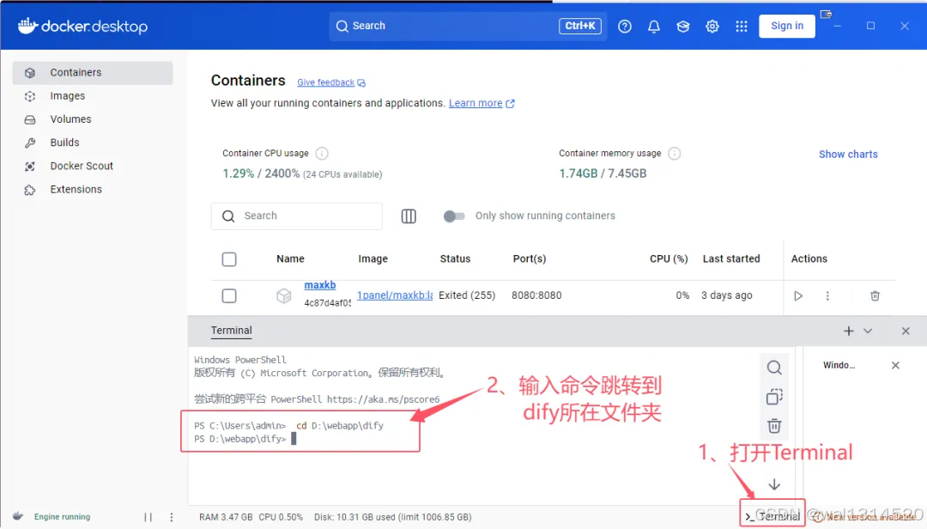
Task: Toggle Only show running containers
Action: click(x=454, y=216)
